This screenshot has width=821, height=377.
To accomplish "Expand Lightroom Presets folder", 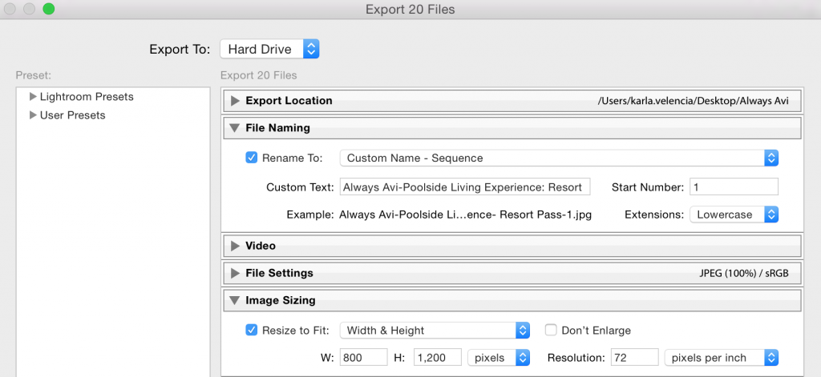I will (x=34, y=97).
